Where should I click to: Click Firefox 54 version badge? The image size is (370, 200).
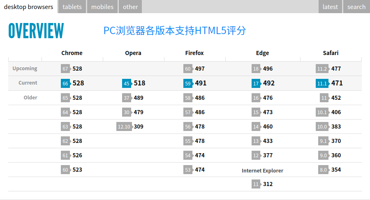pos(188,155)
